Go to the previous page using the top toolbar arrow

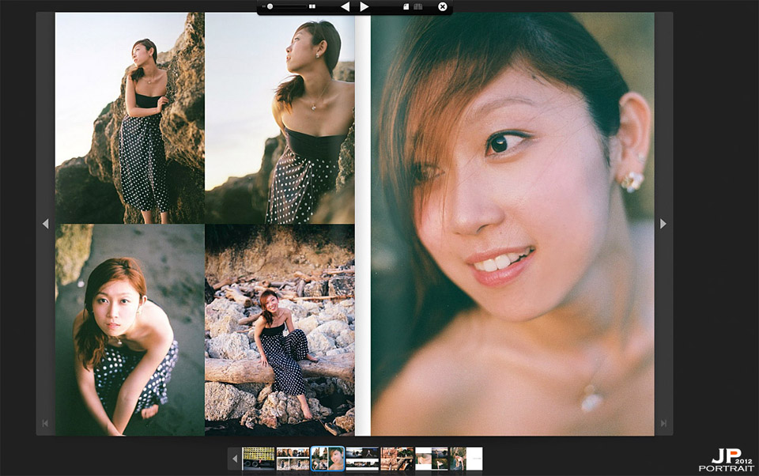tap(345, 7)
